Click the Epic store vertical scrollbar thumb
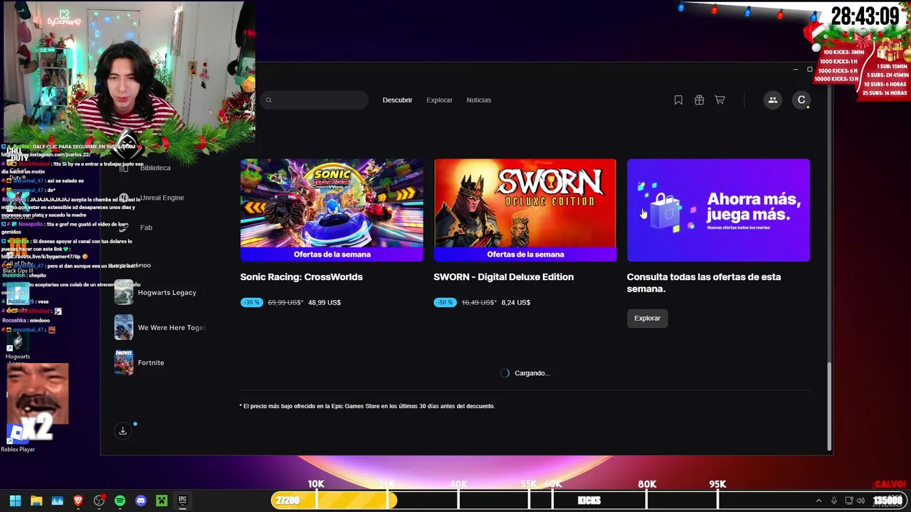Image resolution: width=911 pixels, height=512 pixels. (x=829, y=407)
